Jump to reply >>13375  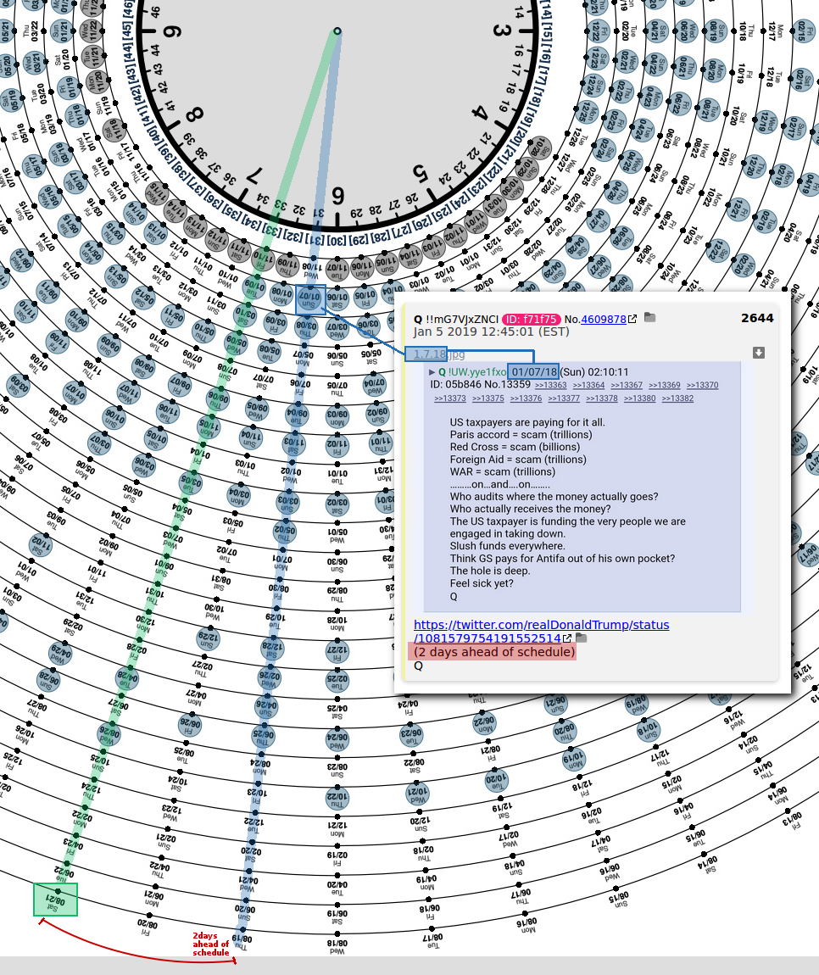click(x=487, y=398)
